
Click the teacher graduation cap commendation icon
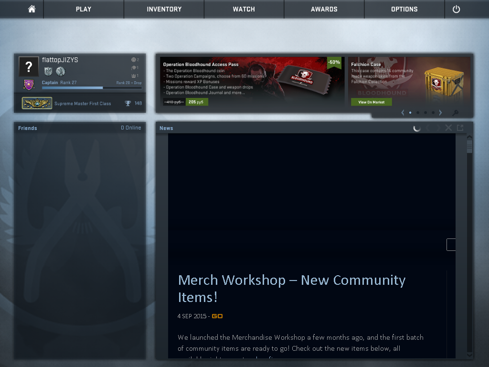(134, 67)
